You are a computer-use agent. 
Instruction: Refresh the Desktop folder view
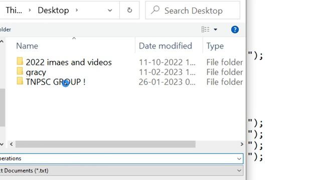point(129,10)
